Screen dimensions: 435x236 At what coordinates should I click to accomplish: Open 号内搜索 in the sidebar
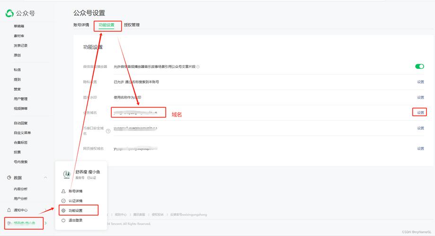click(x=20, y=162)
